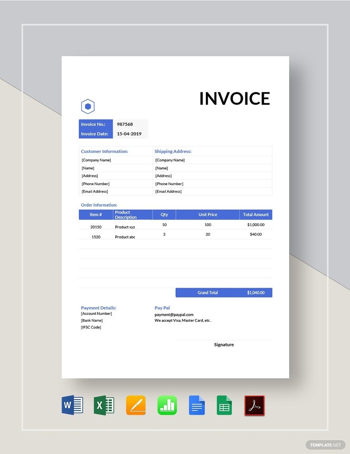Download the template in Microsoft Word format

72,405
